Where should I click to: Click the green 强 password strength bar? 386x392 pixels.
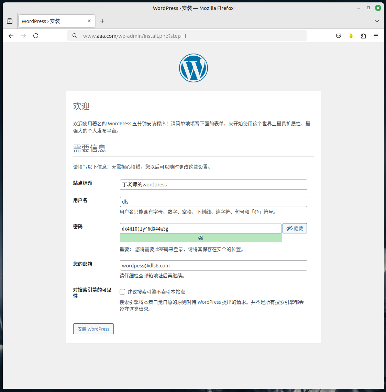pos(200,238)
